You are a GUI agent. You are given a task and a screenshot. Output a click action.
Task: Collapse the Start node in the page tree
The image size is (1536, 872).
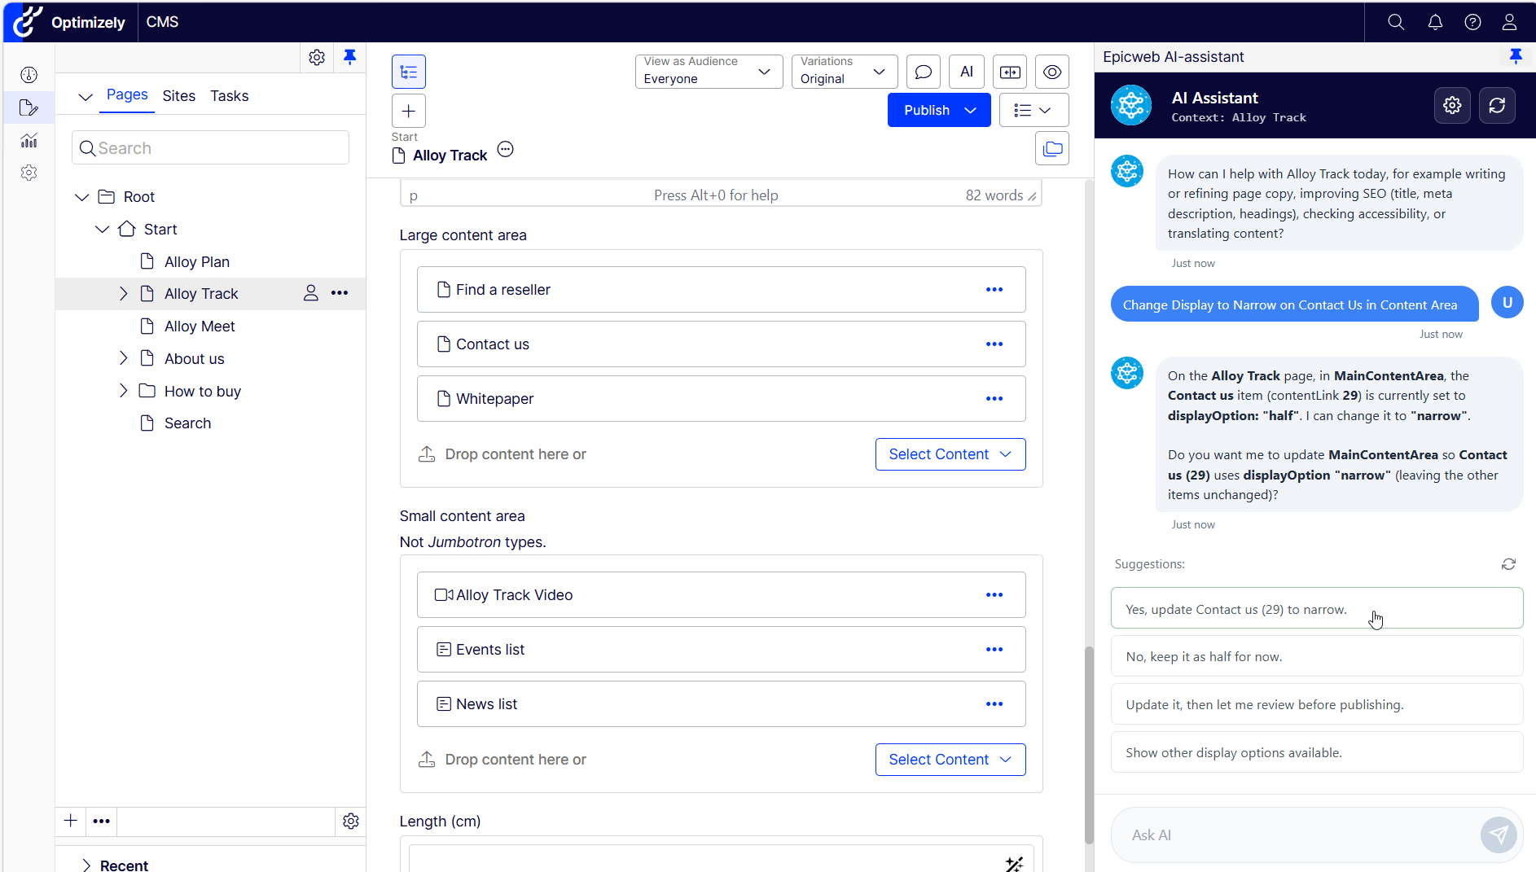pyautogui.click(x=102, y=229)
